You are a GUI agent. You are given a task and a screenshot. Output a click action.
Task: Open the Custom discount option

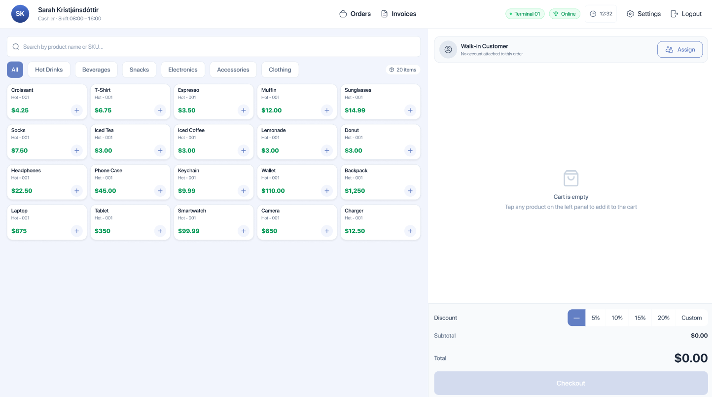point(691,318)
